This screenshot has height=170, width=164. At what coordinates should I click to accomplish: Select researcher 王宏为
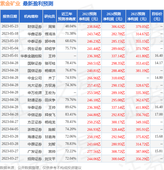[50, 93]
